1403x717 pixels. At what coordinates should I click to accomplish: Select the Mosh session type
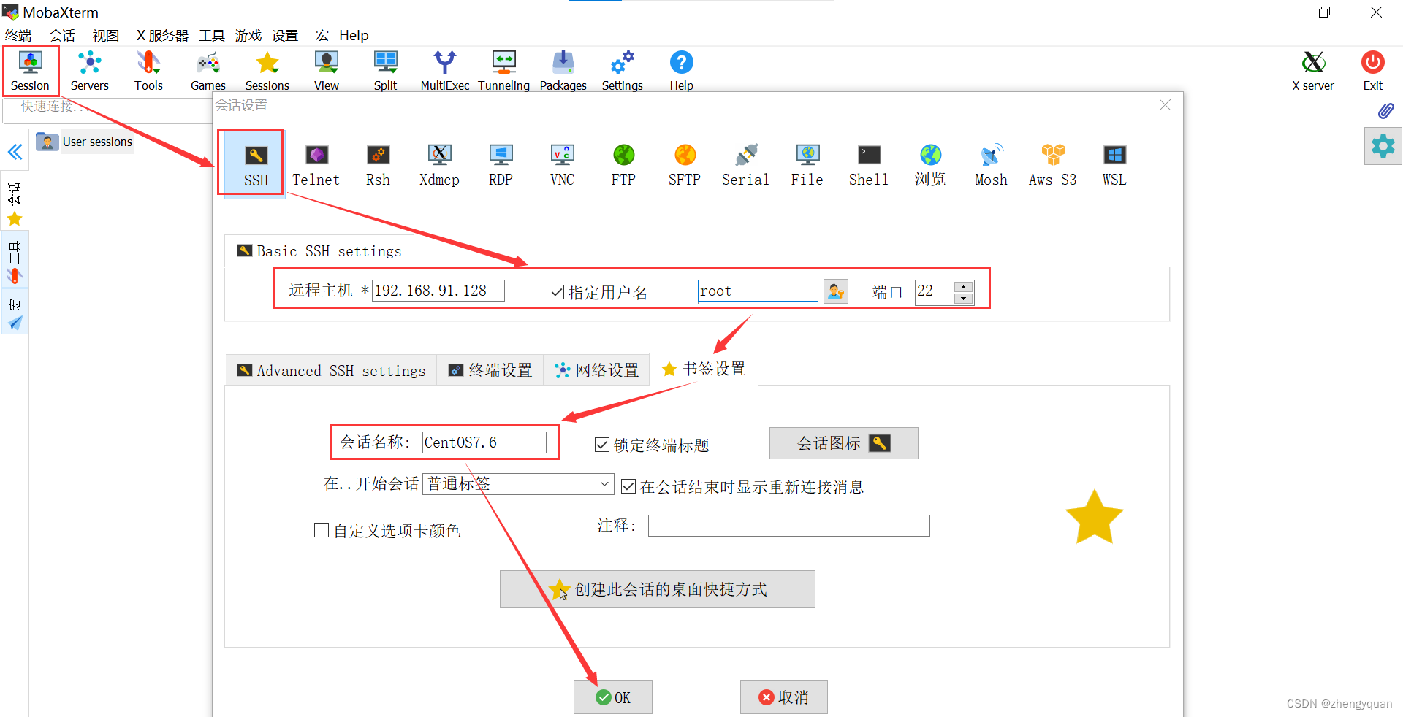tap(991, 165)
